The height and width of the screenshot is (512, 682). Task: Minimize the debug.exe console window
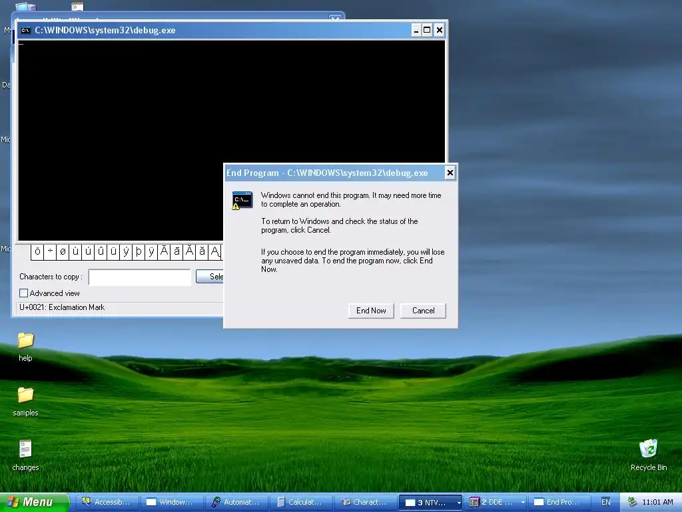(x=416, y=30)
